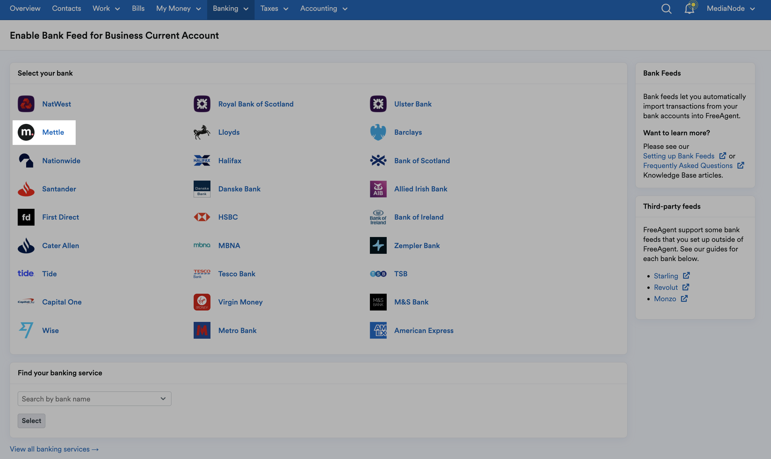Click the Metro Bank M logo
The image size is (771, 459).
(202, 330)
